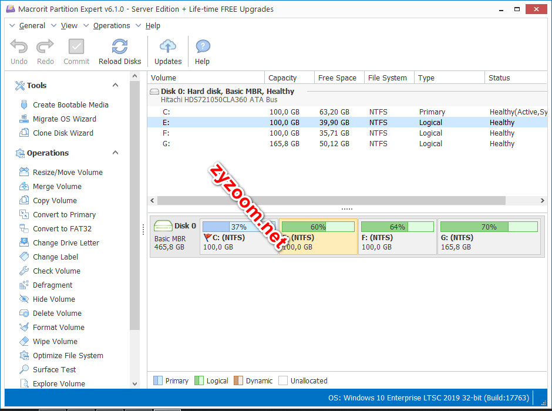552x411 pixels.
Task: Select the G: (NTFS) partition block
Action: (489, 237)
